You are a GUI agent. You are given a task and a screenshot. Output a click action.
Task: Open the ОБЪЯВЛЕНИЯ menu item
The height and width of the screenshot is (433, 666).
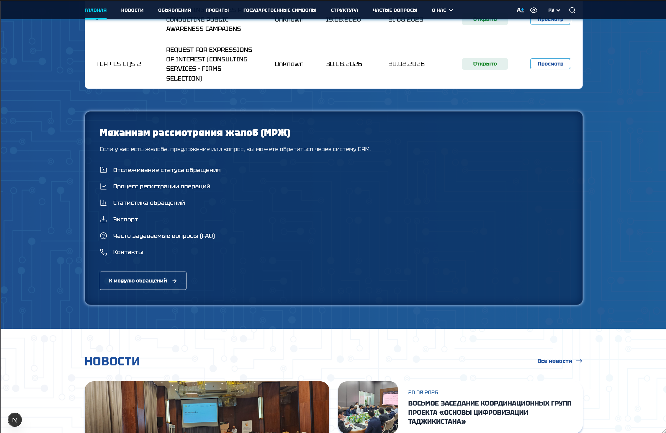pyautogui.click(x=174, y=10)
